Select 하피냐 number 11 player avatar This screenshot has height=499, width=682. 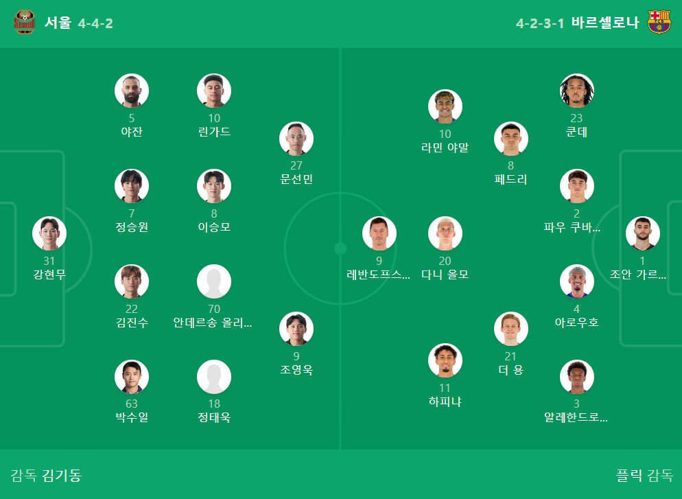(x=445, y=360)
